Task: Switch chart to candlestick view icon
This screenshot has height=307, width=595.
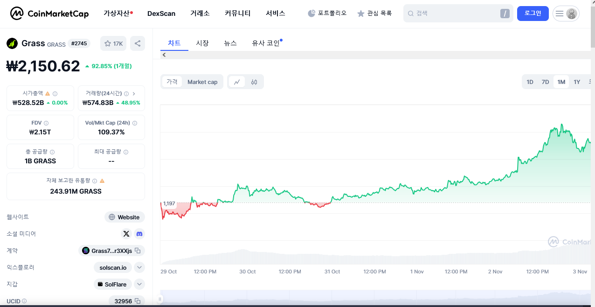Action: pyautogui.click(x=254, y=82)
